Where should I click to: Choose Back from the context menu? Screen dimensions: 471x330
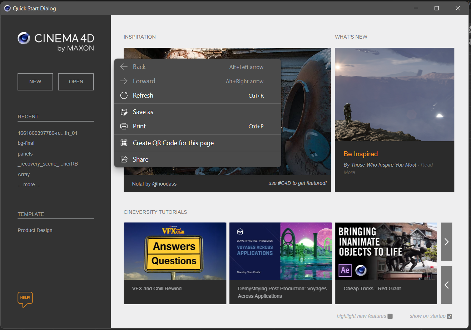[x=198, y=67]
